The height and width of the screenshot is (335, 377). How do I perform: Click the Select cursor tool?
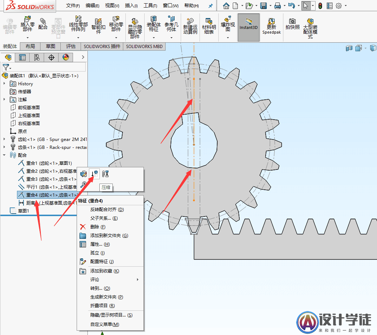click(305, 6)
